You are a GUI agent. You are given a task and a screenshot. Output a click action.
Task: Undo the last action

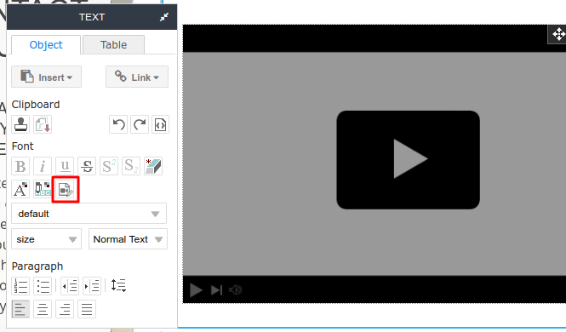click(118, 124)
